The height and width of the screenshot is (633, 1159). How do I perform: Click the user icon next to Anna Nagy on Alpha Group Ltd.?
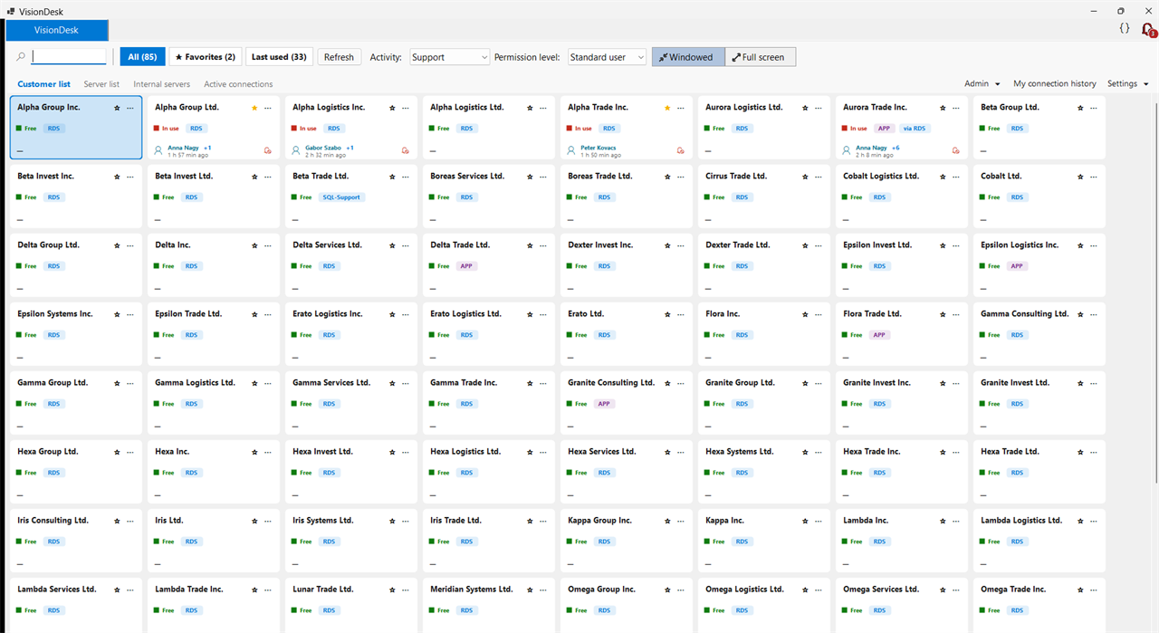tap(158, 150)
